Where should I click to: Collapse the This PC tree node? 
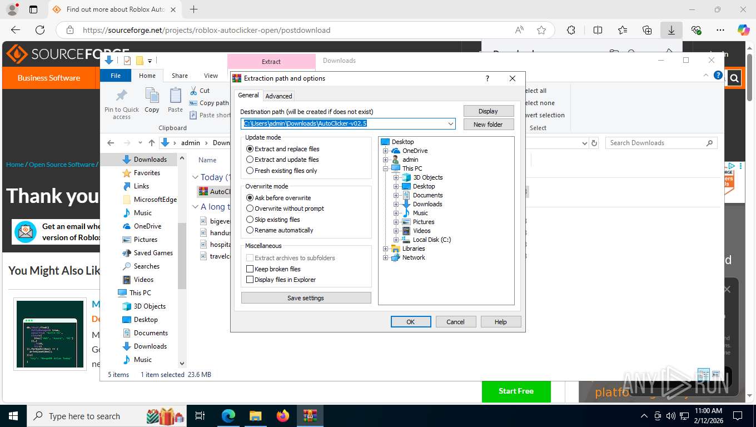tap(385, 168)
